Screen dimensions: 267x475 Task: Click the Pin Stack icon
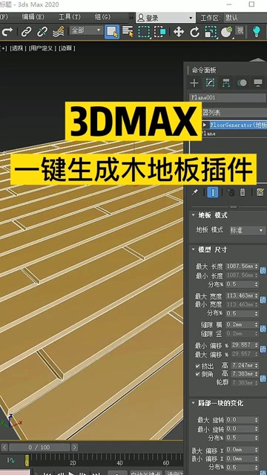194,192
